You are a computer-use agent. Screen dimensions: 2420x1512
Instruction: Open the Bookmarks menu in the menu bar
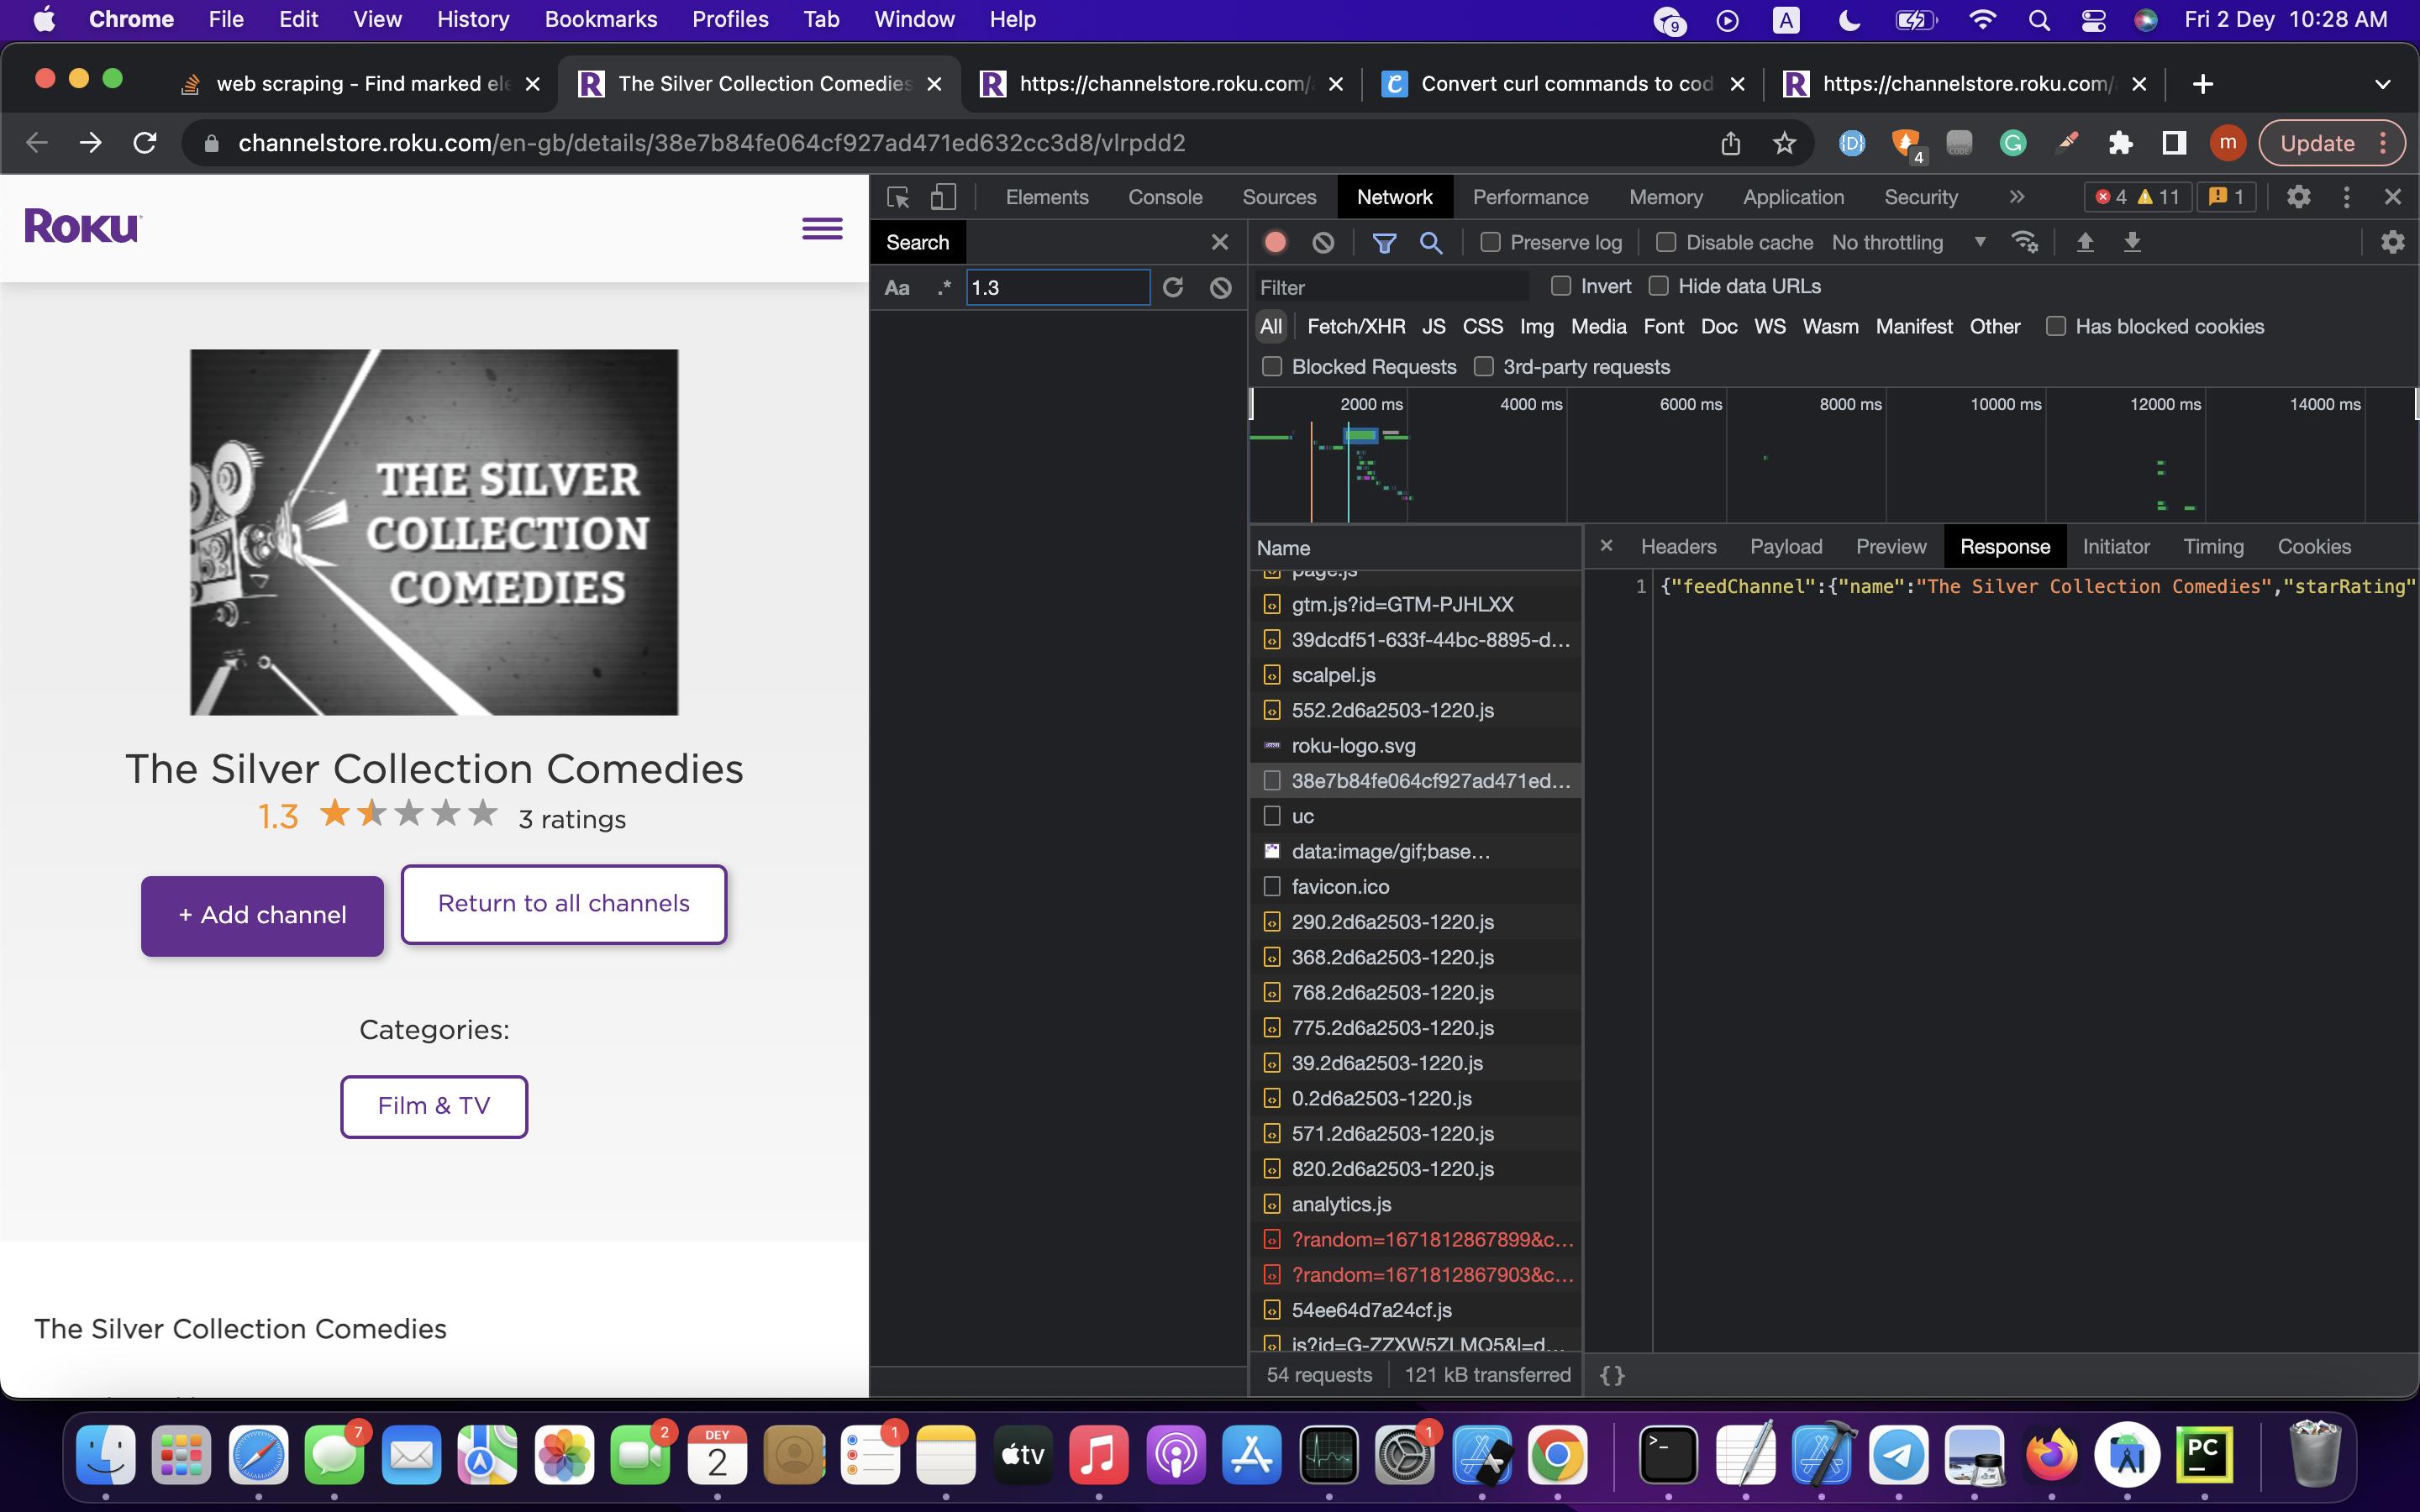click(600, 19)
